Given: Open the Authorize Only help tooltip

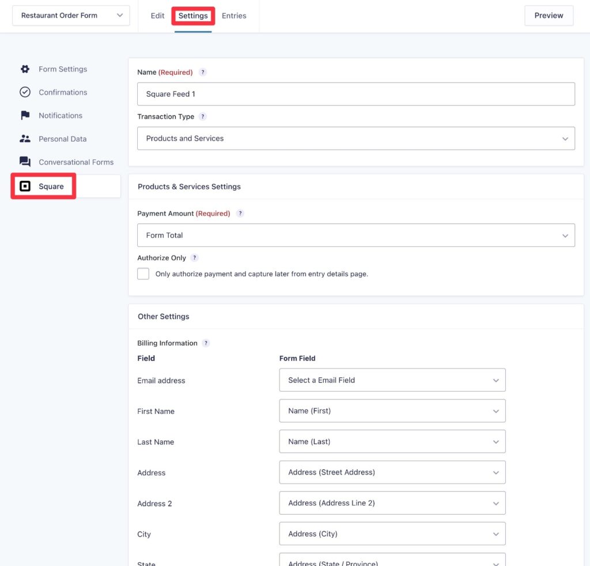Looking at the screenshot, I should (x=194, y=257).
